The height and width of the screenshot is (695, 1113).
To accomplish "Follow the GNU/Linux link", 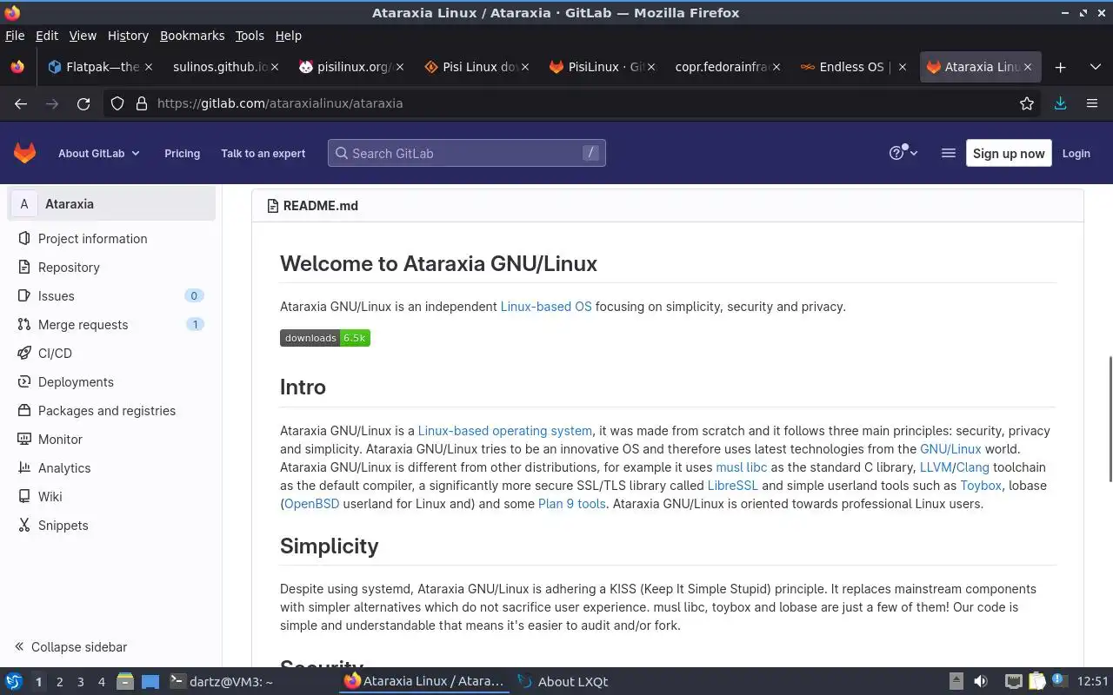I will point(950,449).
